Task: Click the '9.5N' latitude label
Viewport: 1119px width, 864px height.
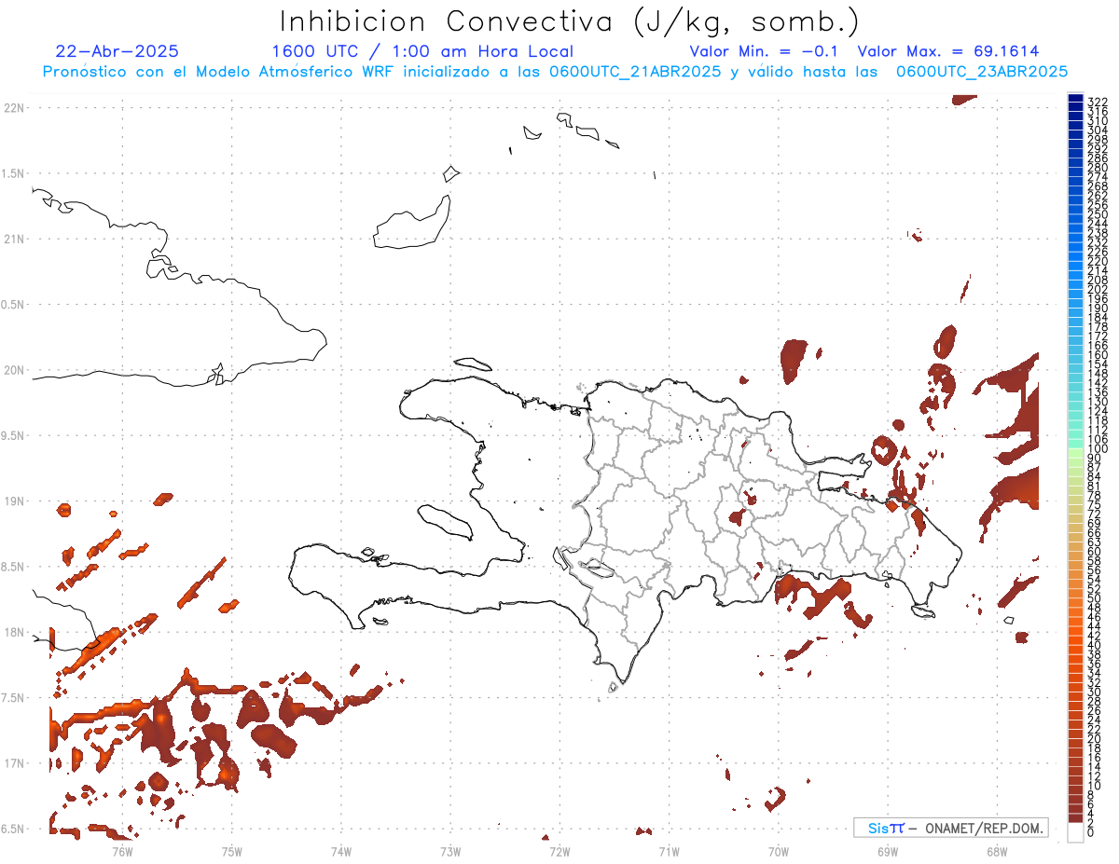Action: [x=14, y=436]
